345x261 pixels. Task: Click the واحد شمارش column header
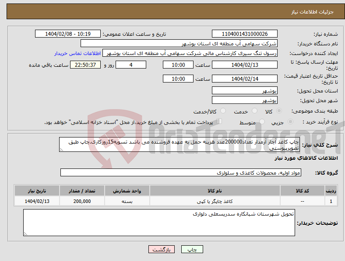127,191
